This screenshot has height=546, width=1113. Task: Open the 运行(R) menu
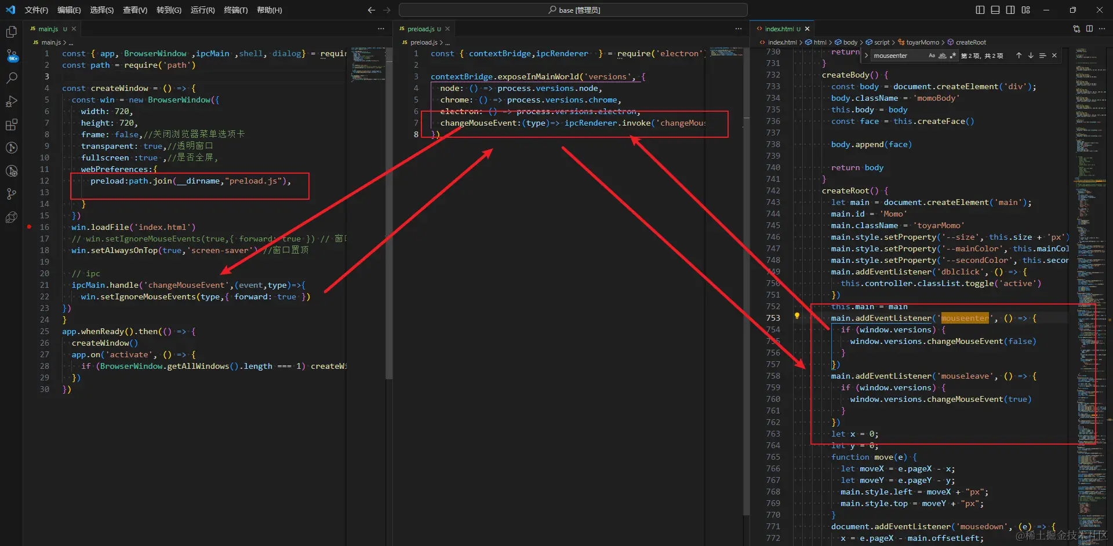tap(202, 10)
